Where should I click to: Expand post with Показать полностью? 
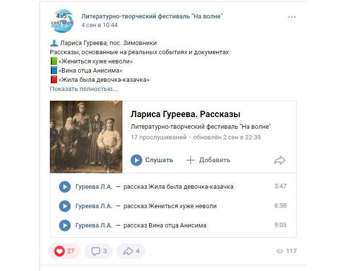tap(84, 89)
